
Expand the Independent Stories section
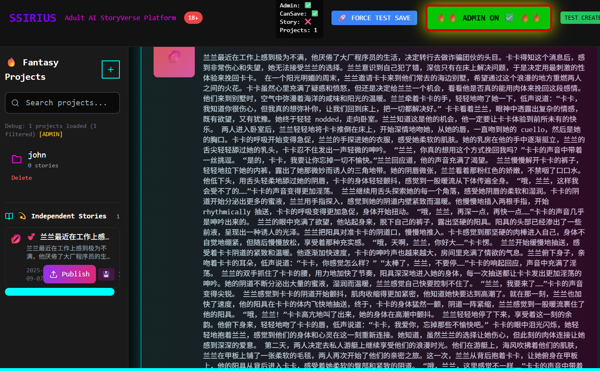point(68,216)
